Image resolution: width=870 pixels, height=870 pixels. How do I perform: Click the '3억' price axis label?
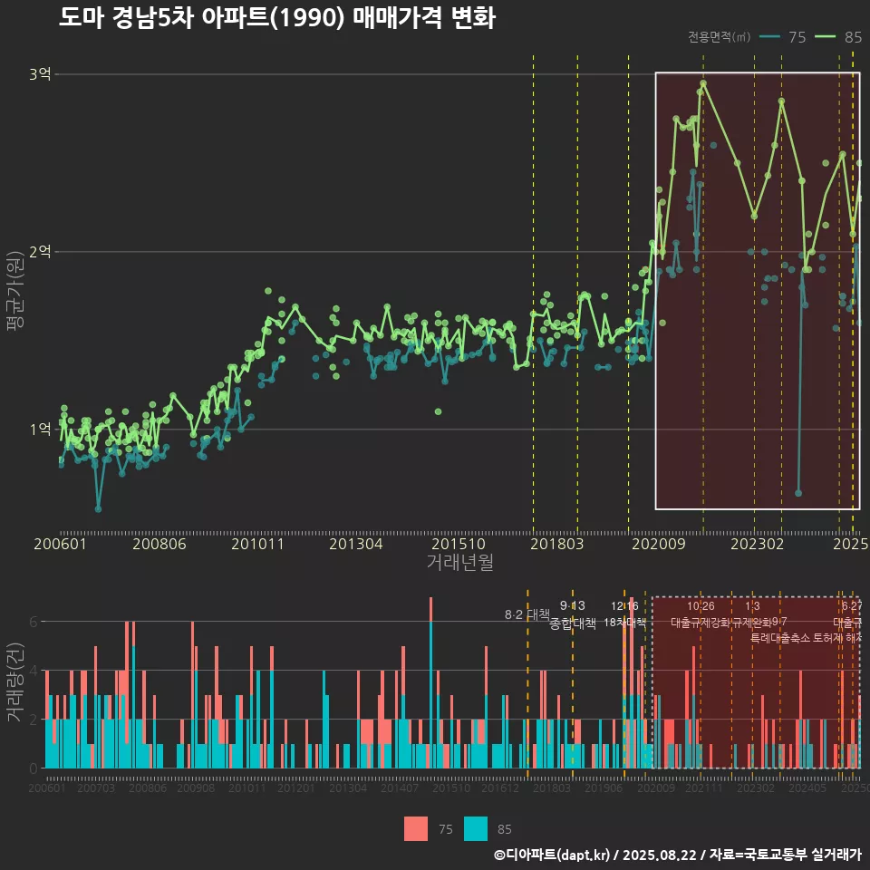pyautogui.click(x=40, y=73)
